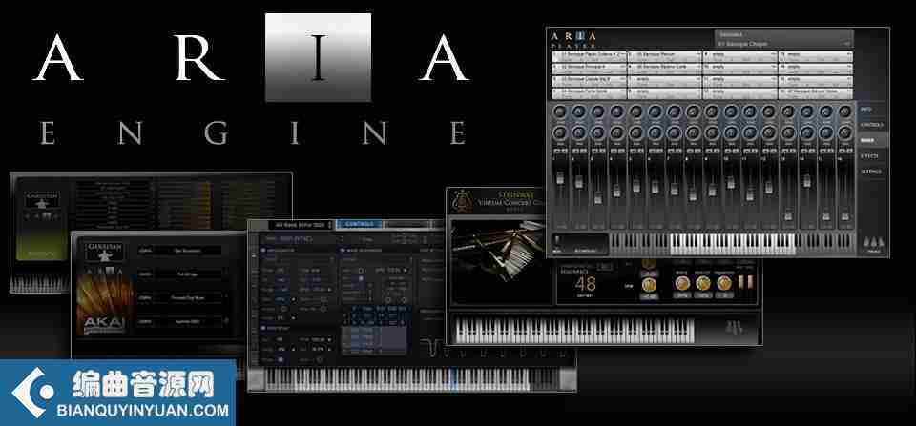Select the MIXER tab in ARIA Player
This screenshot has width=916, height=426.
click(x=873, y=141)
